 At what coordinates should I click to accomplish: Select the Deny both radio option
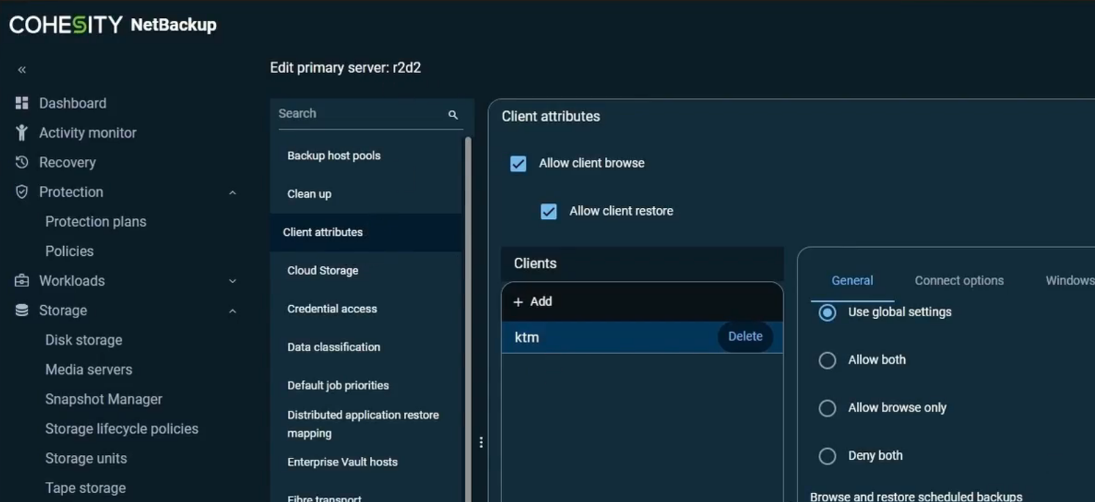pos(827,456)
